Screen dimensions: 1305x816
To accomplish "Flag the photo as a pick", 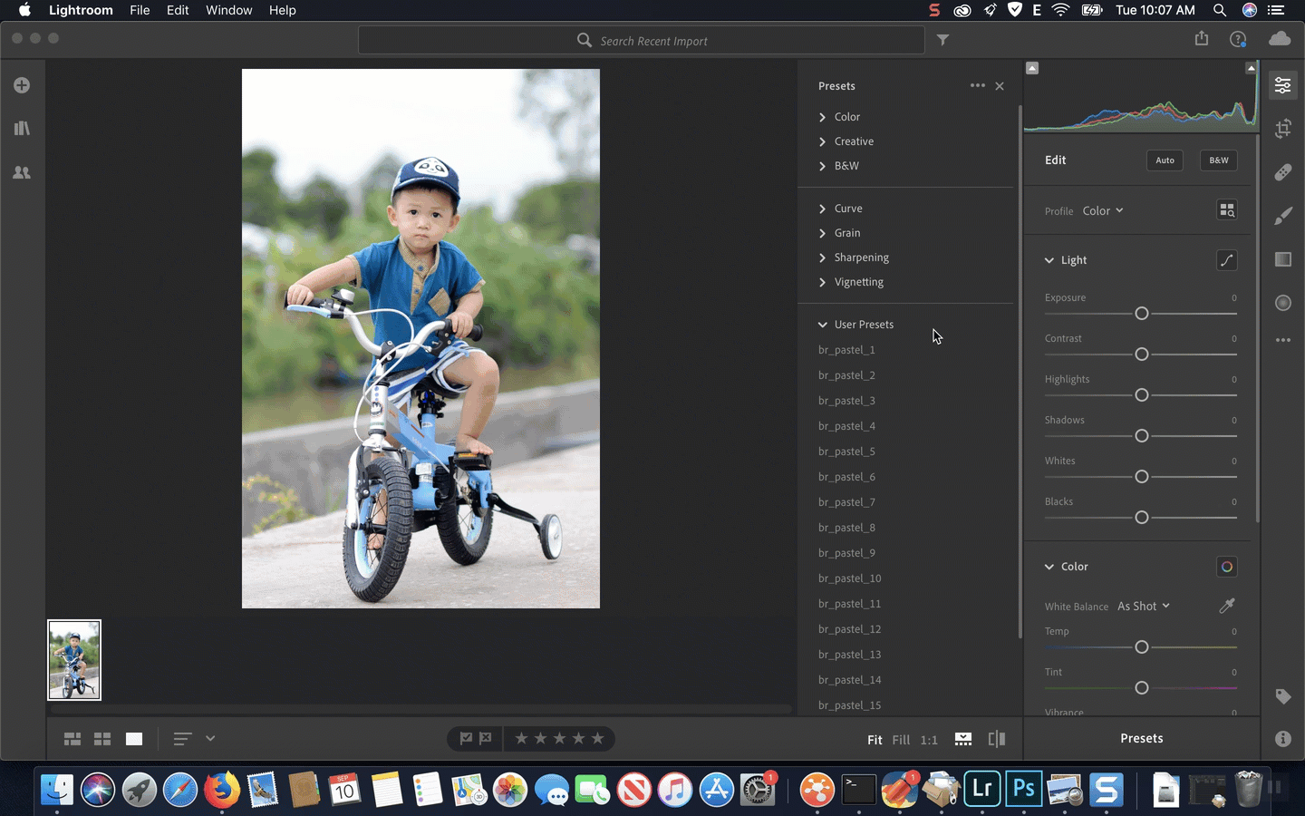I will tap(466, 739).
